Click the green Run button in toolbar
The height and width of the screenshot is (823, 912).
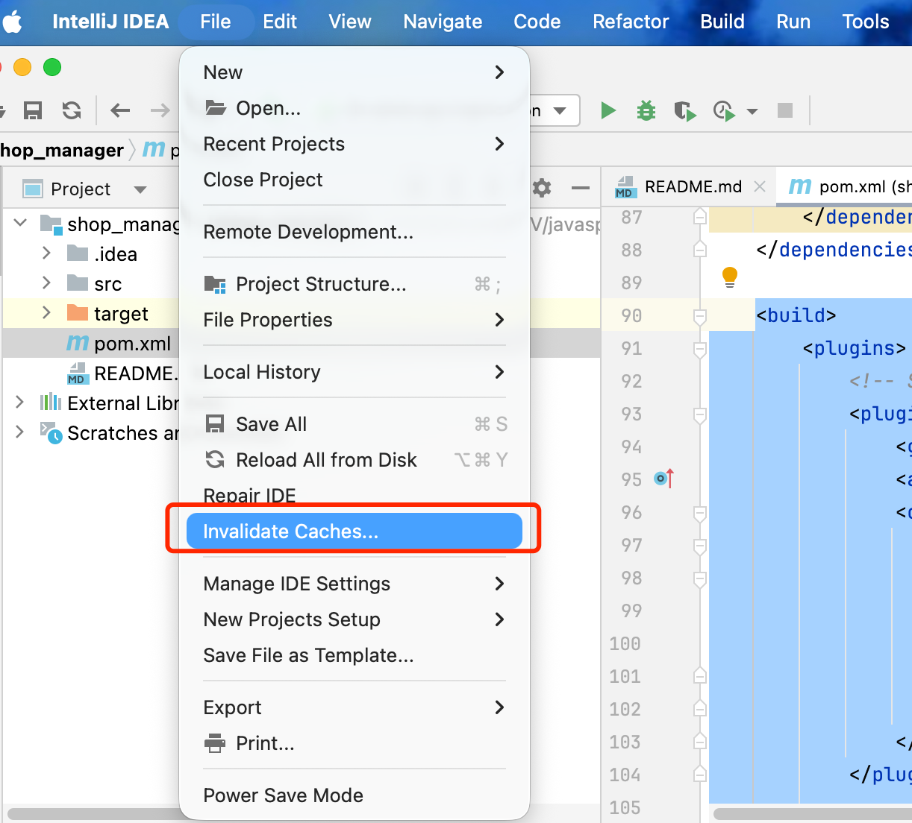(x=608, y=111)
